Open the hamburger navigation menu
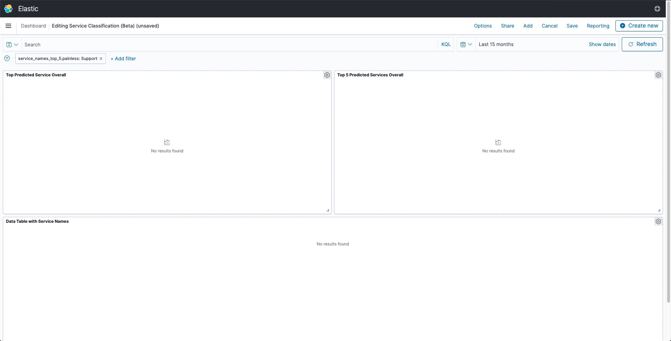The height and width of the screenshot is (341, 671). tap(8, 26)
